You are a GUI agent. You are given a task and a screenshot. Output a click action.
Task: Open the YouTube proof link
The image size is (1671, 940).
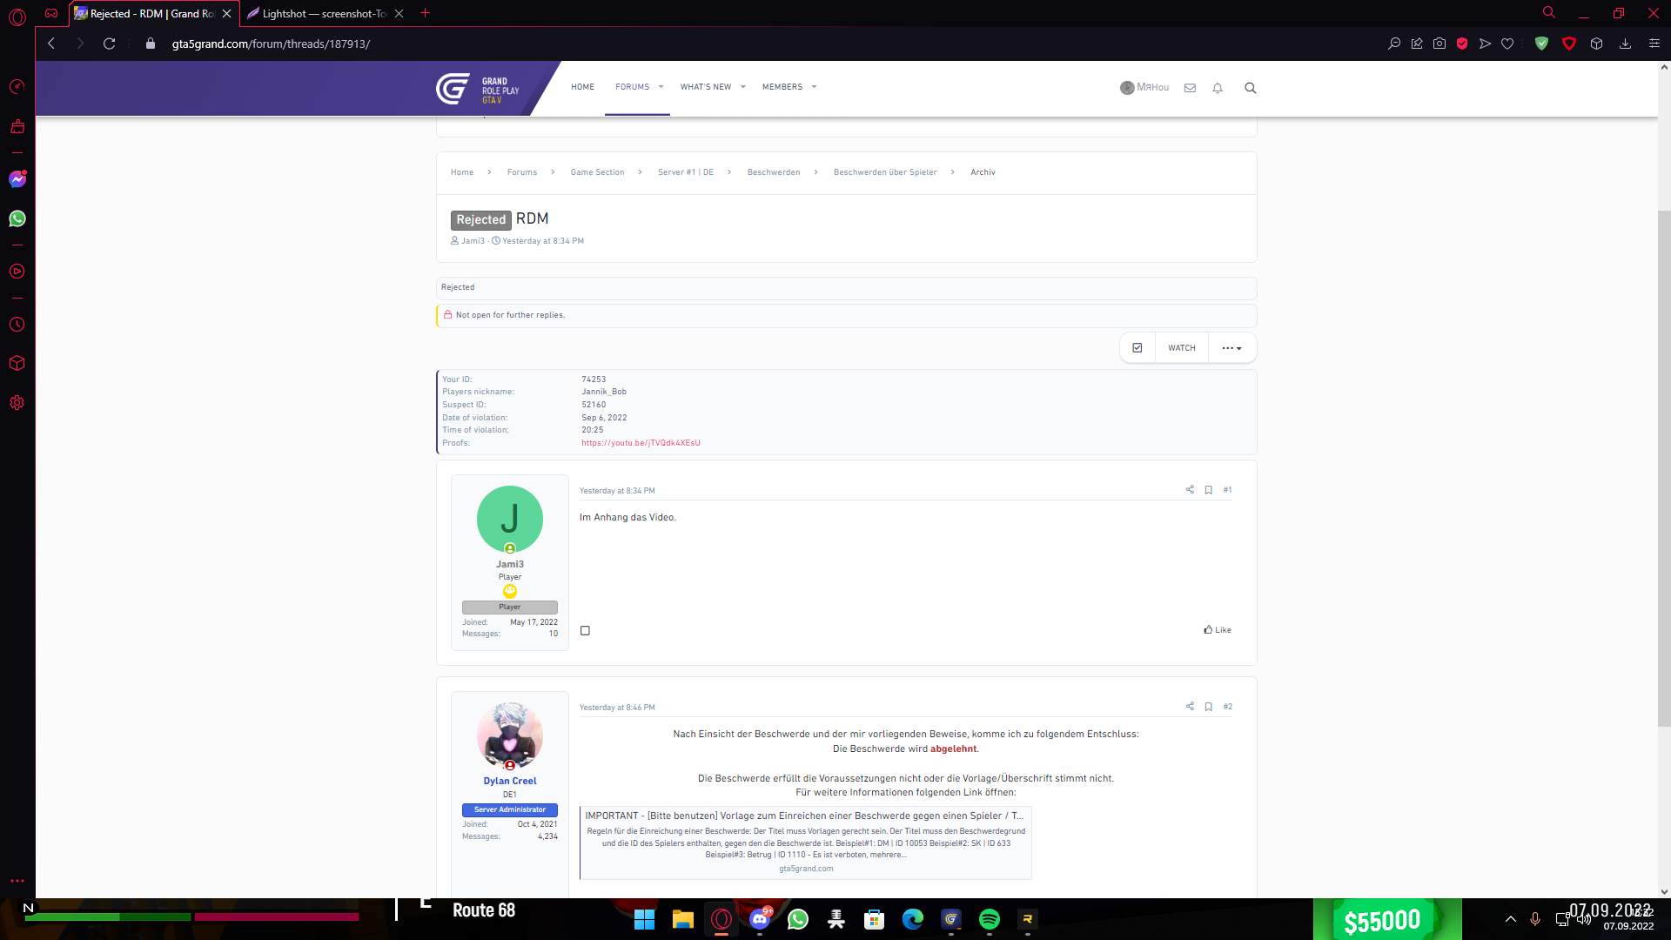click(x=641, y=442)
